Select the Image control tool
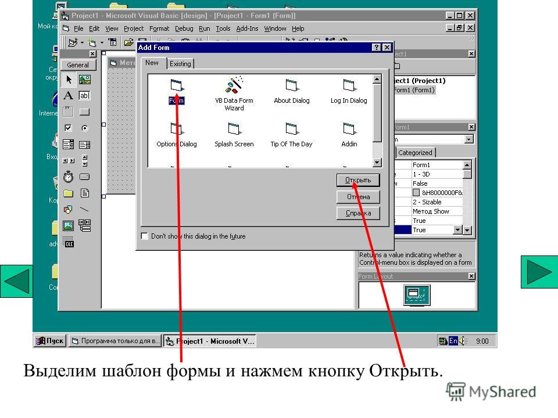Screen dimensions: 558x418 [69, 226]
